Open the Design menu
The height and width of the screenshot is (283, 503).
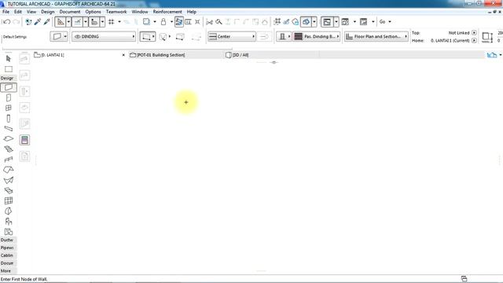tap(48, 12)
